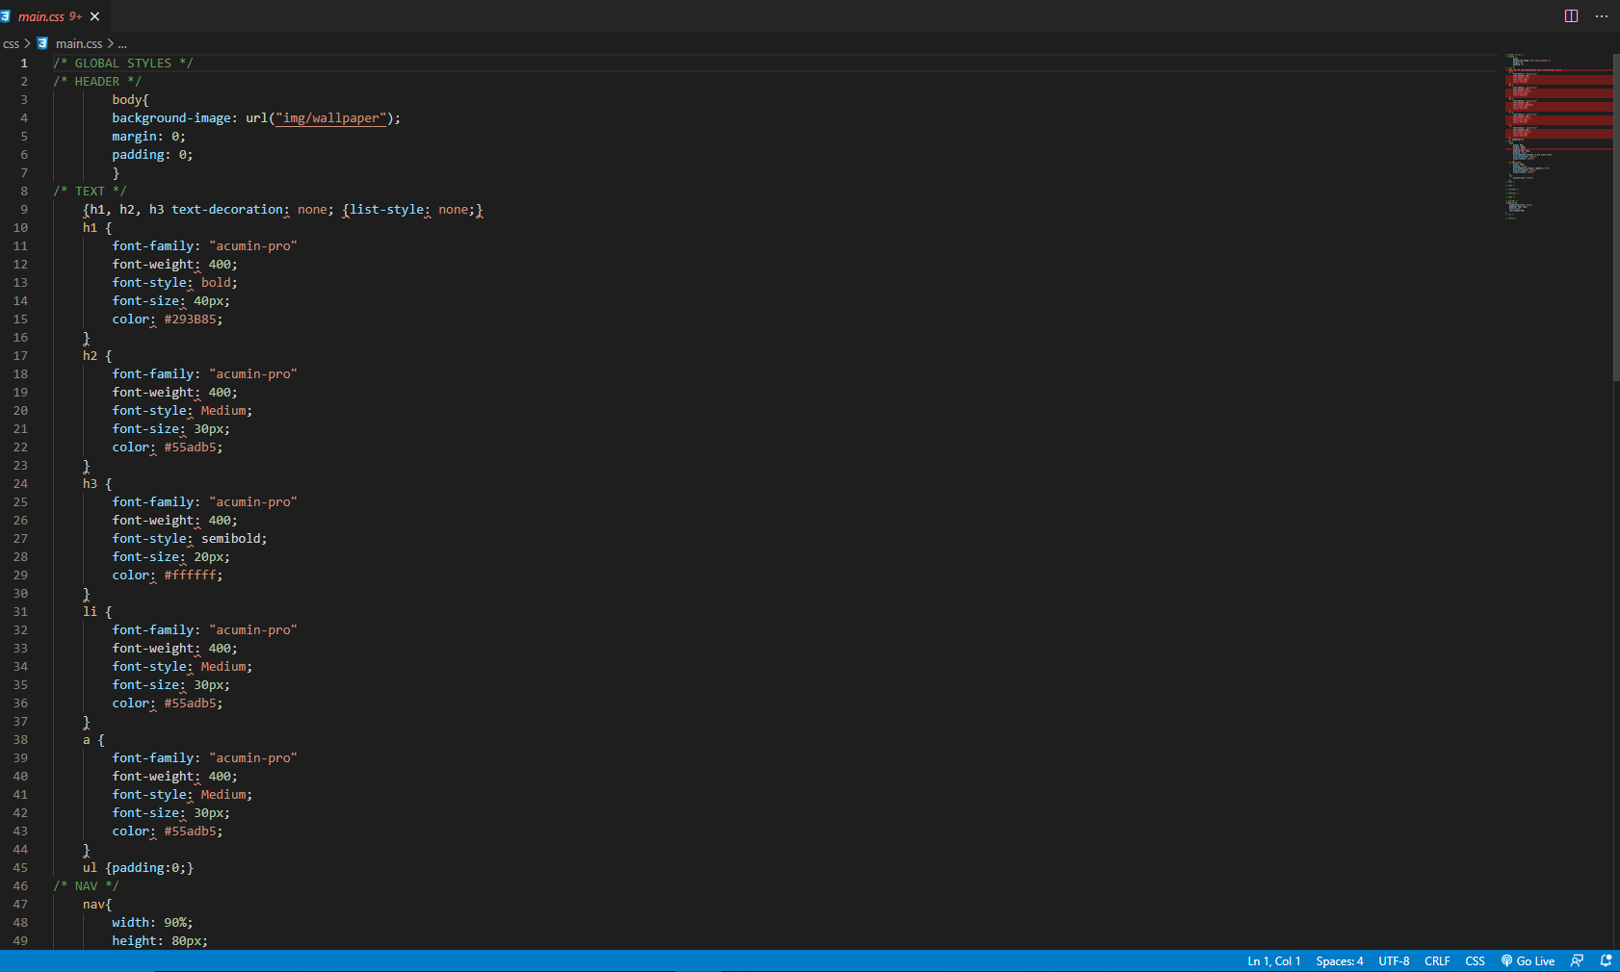Screen dimensions: 1620x972
Task: Click Ln 1, Col 1 status entry
Action: point(1273,961)
